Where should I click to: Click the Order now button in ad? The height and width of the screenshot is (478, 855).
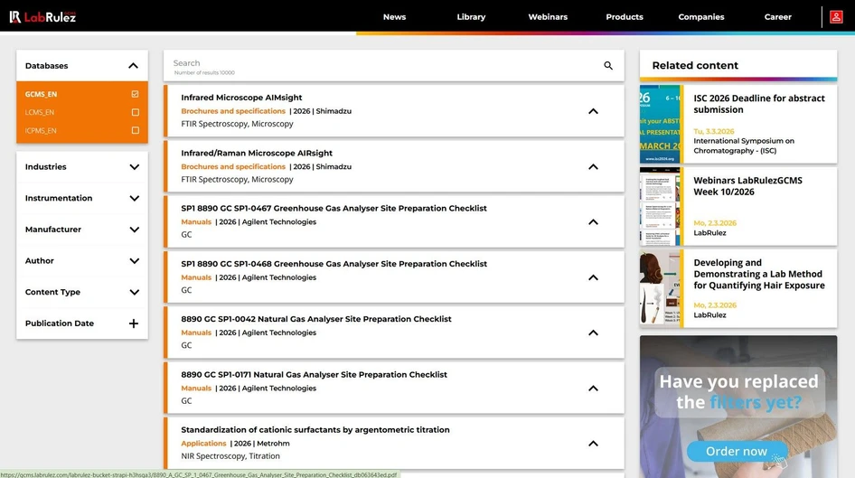(736, 451)
